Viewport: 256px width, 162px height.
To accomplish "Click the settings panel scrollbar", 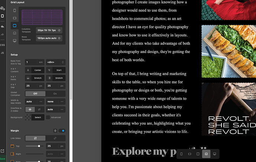I will (x=71, y=50).
